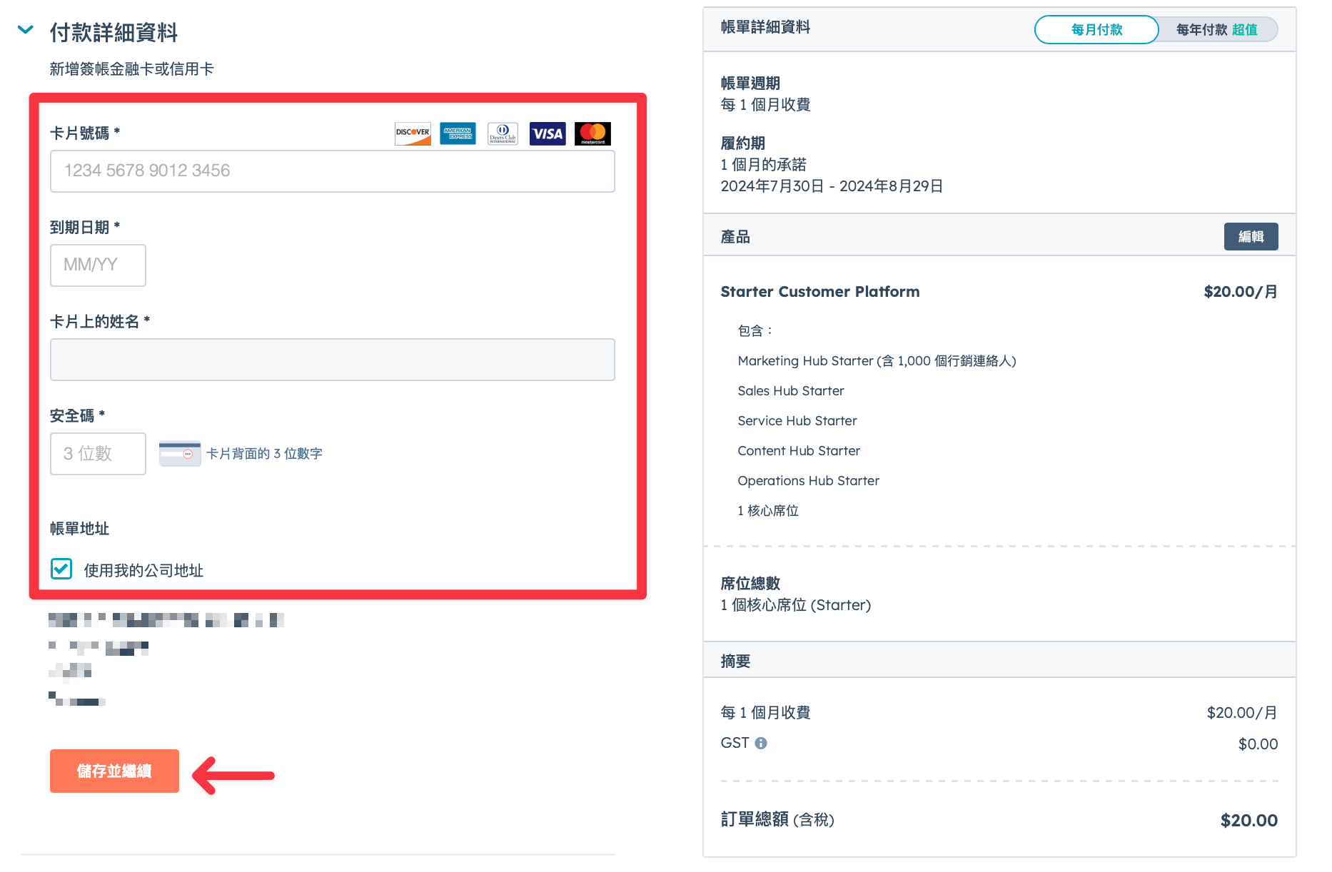The height and width of the screenshot is (872, 1332).
Task: Click the Starter Customer Platform product title
Action: coord(820,292)
